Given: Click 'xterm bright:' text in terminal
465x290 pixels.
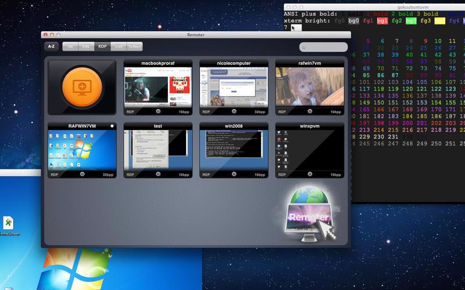Looking at the screenshot, I should pyautogui.click(x=307, y=21).
